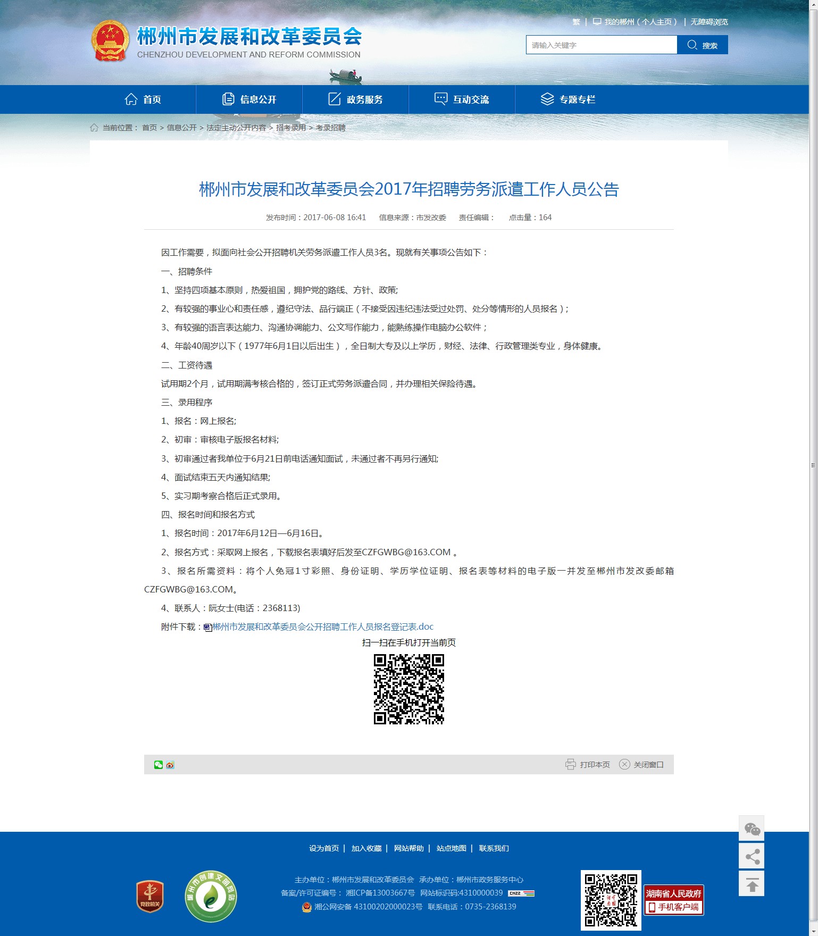Click the printer icon
818x936 pixels.
point(571,764)
